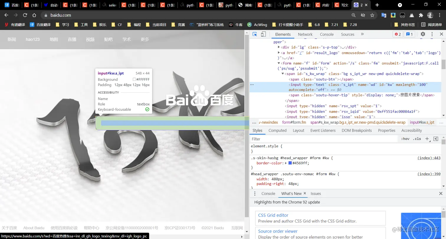Open the 贴吧 link on Baidu
Image resolution: width=446 pixels, height=239 pixels.
point(108,39)
